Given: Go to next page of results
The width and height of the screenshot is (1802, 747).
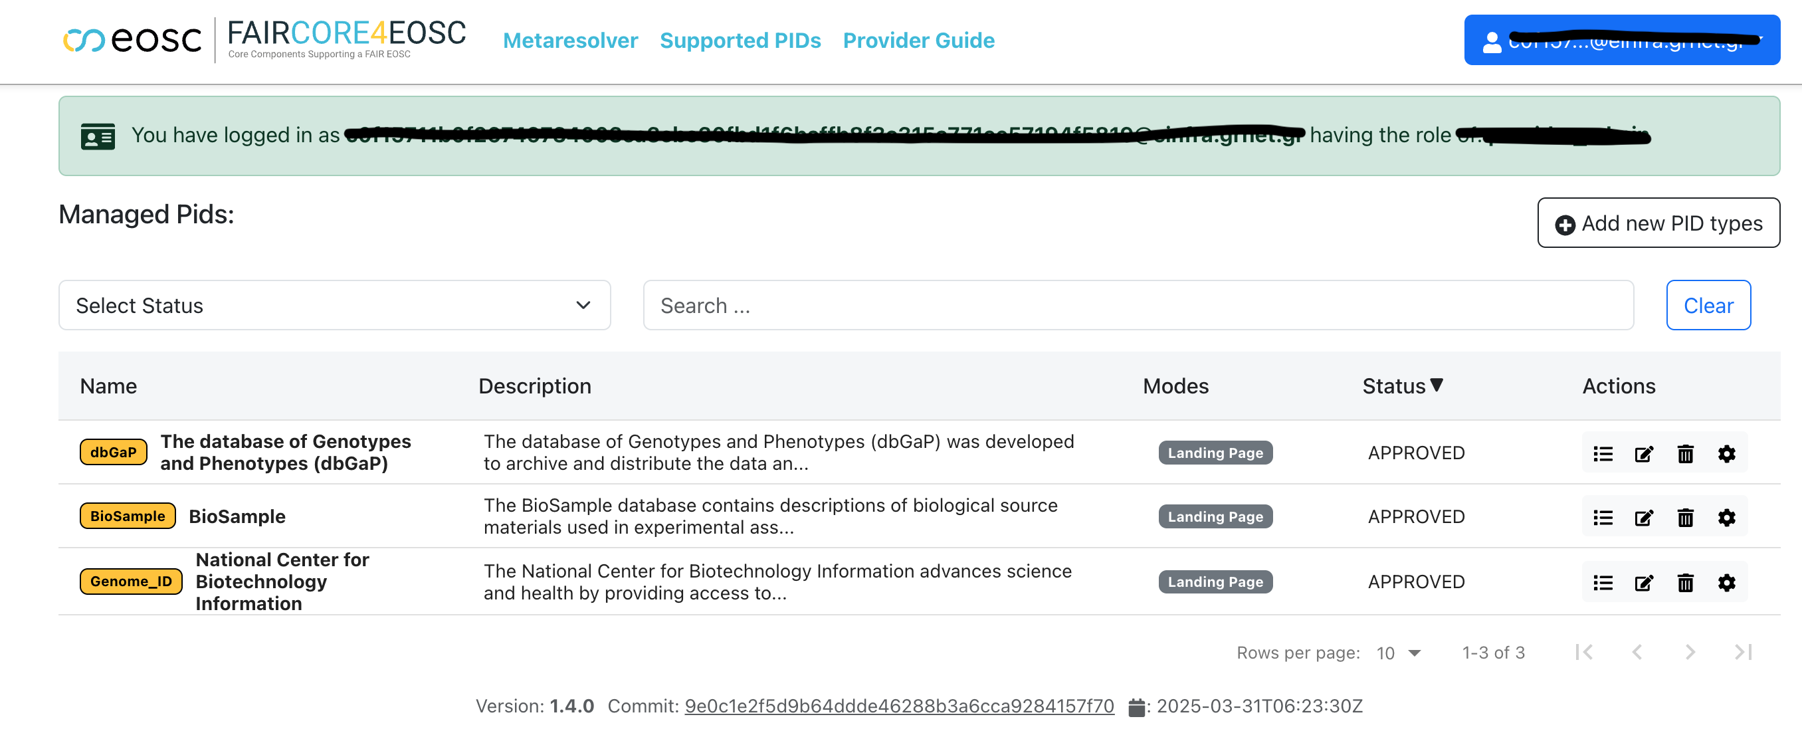Looking at the screenshot, I should tap(1690, 653).
